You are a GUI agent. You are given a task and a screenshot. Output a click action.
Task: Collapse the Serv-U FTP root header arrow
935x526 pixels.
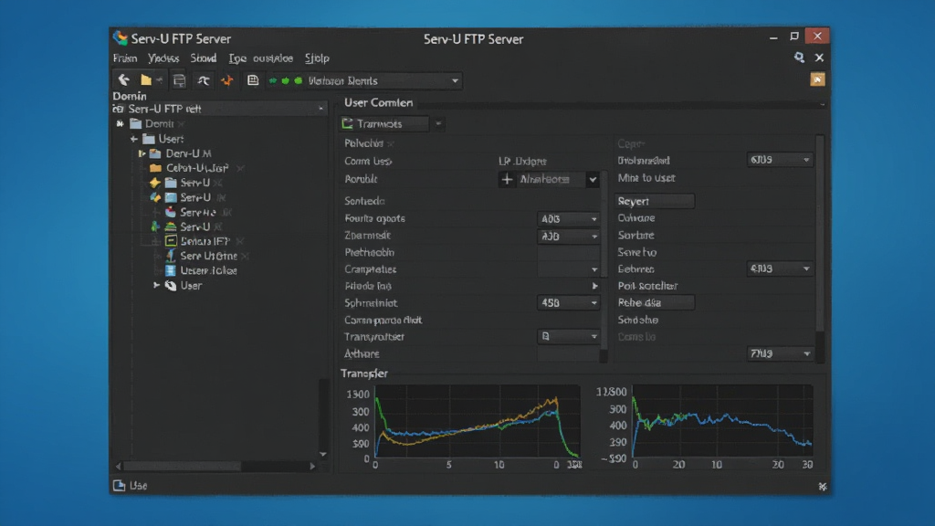[x=320, y=109]
